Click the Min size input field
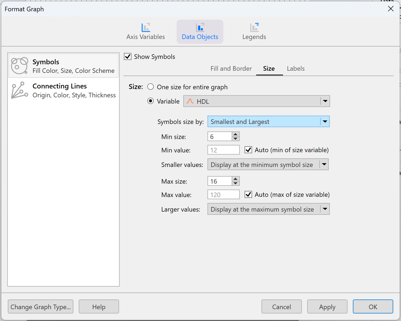The width and height of the screenshot is (401, 321). [x=220, y=137]
